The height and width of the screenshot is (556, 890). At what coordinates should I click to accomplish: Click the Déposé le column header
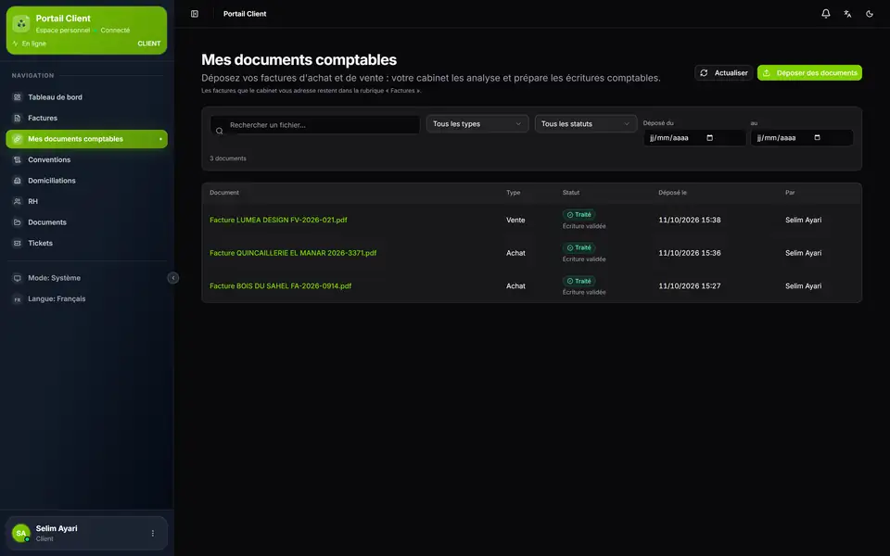[x=673, y=193]
